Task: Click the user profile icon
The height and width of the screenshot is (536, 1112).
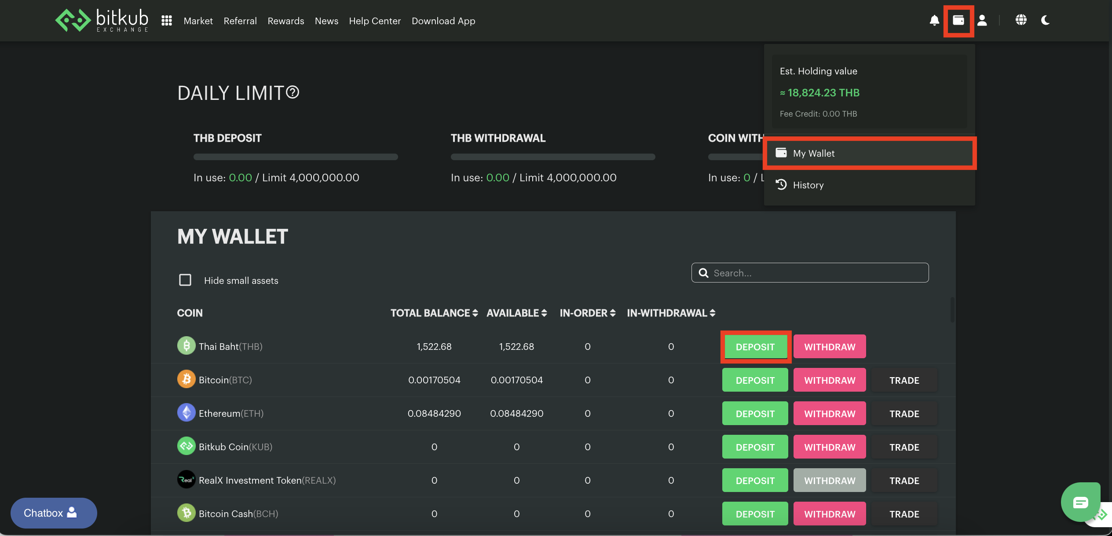Action: pos(982,20)
